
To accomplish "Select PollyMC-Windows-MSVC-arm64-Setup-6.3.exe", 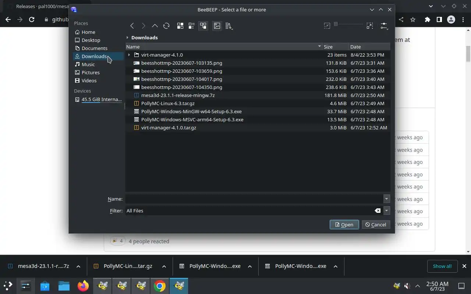I will (258, 119).
